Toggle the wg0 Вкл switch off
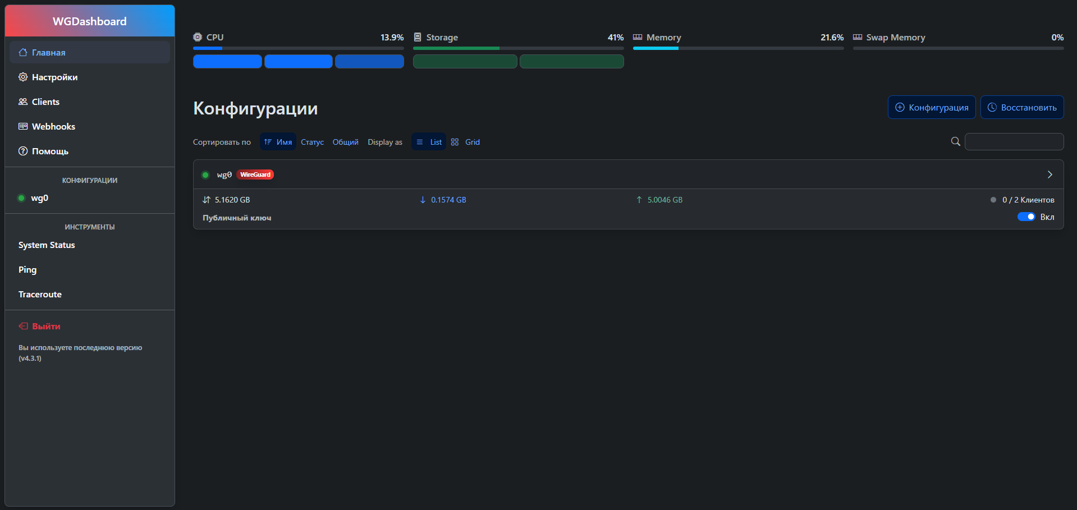 (x=1026, y=217)
